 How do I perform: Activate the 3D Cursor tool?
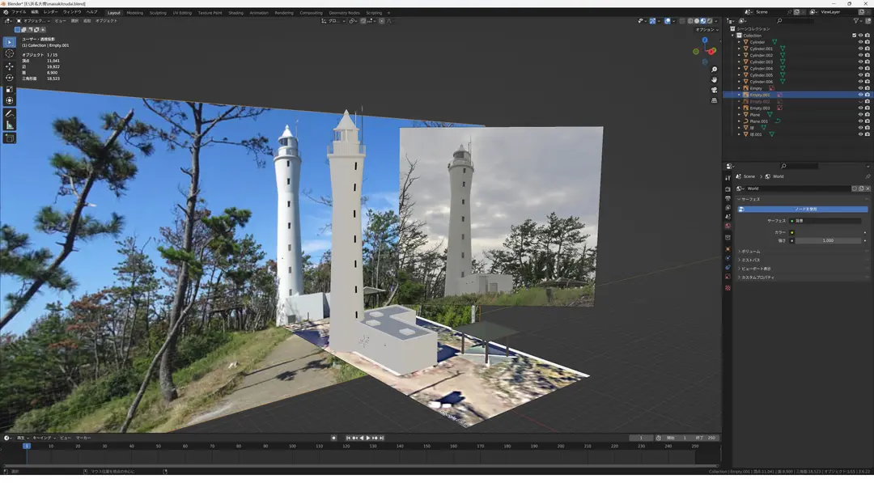coord(10,53)
